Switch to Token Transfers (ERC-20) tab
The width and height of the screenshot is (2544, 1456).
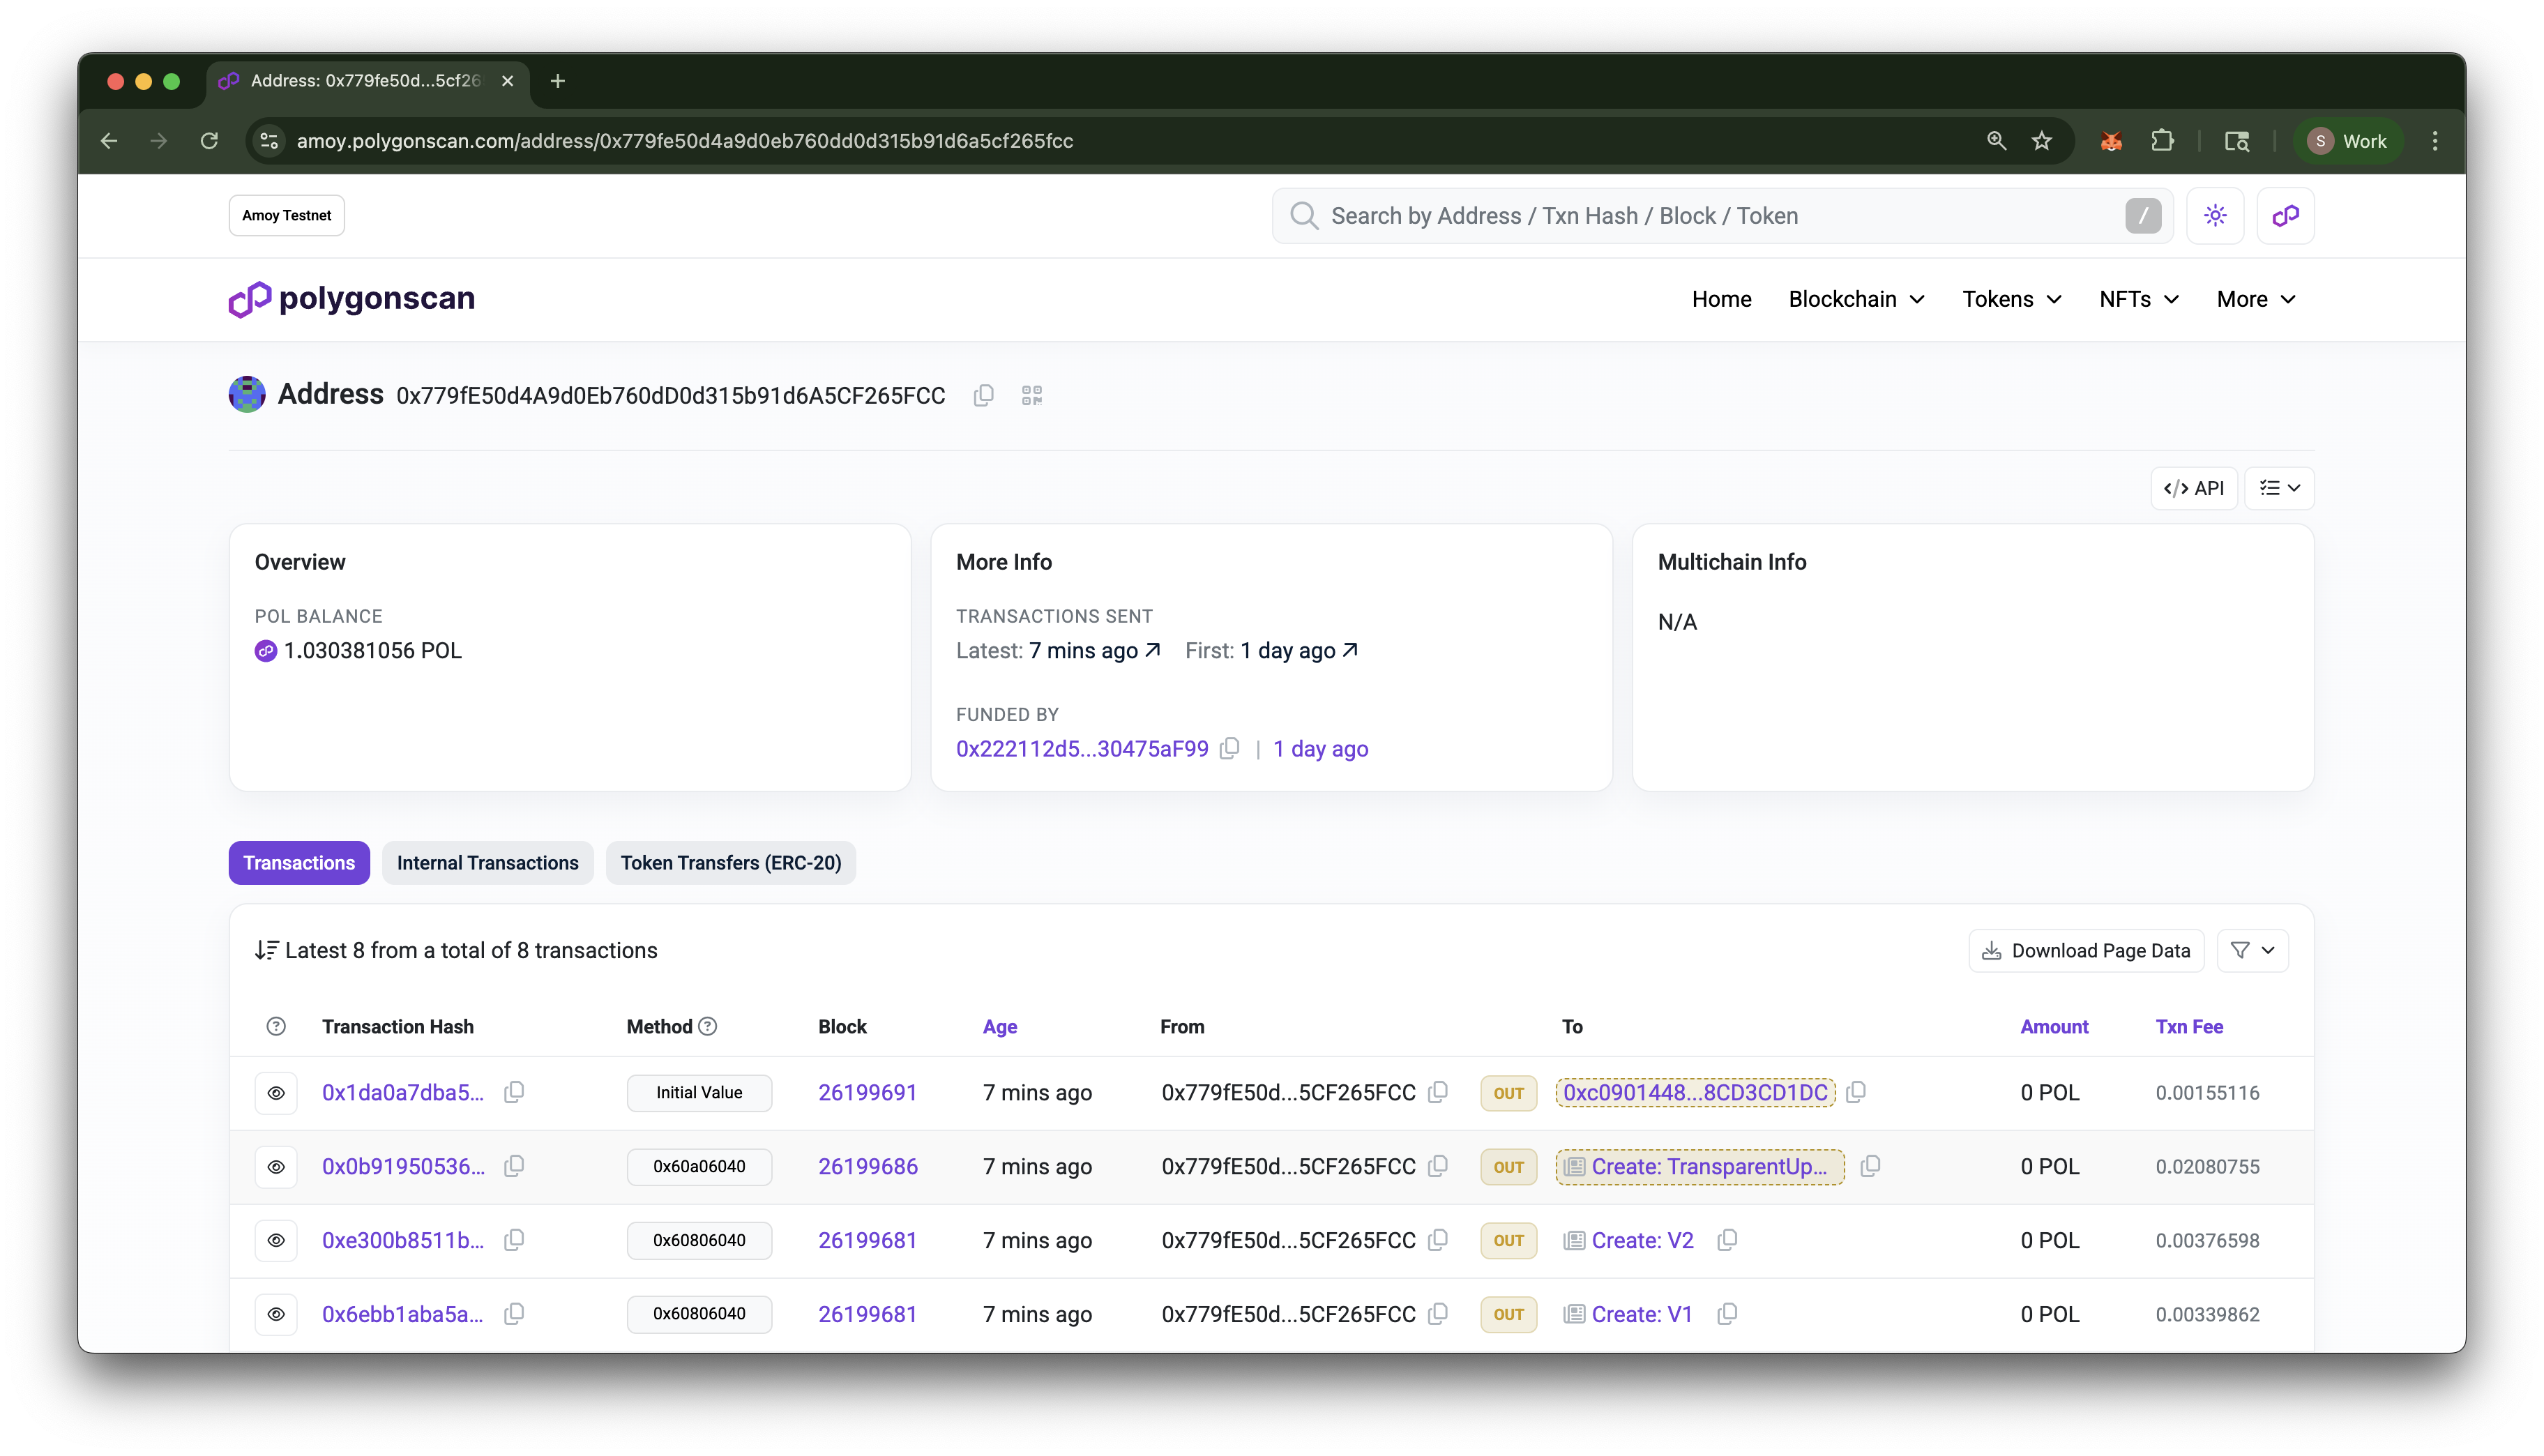(x=730, y=862)
